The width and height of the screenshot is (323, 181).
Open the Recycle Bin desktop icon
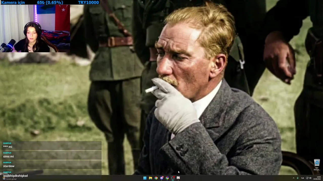[317, 165]
